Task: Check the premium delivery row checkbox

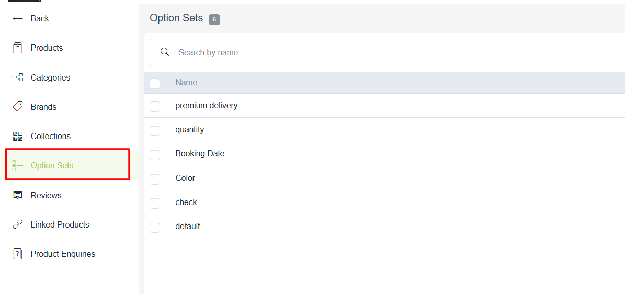Action: pyautogui.click(x=155, y=107)
